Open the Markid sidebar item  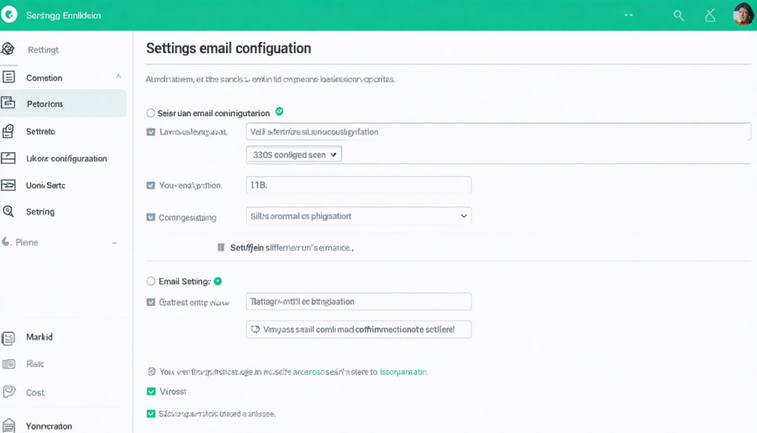39,337
